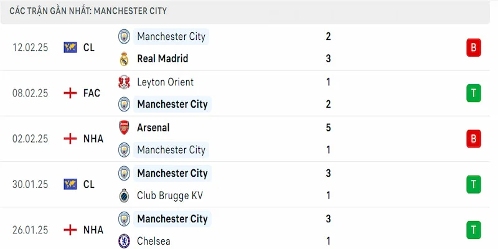The width and height of the screenshot is (498, 249).
Task: Click green T badge for Leyton Orient match
Action: (474, 93)
